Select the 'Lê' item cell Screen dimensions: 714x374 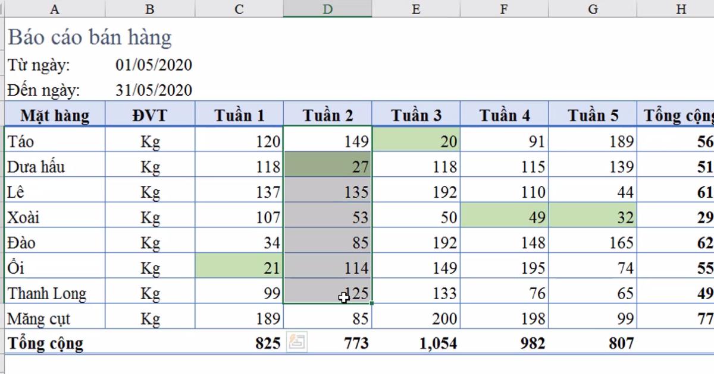point(55,191)
